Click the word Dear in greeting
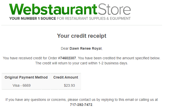This screenshot has height=112, width=185. [x=65, y=48]
